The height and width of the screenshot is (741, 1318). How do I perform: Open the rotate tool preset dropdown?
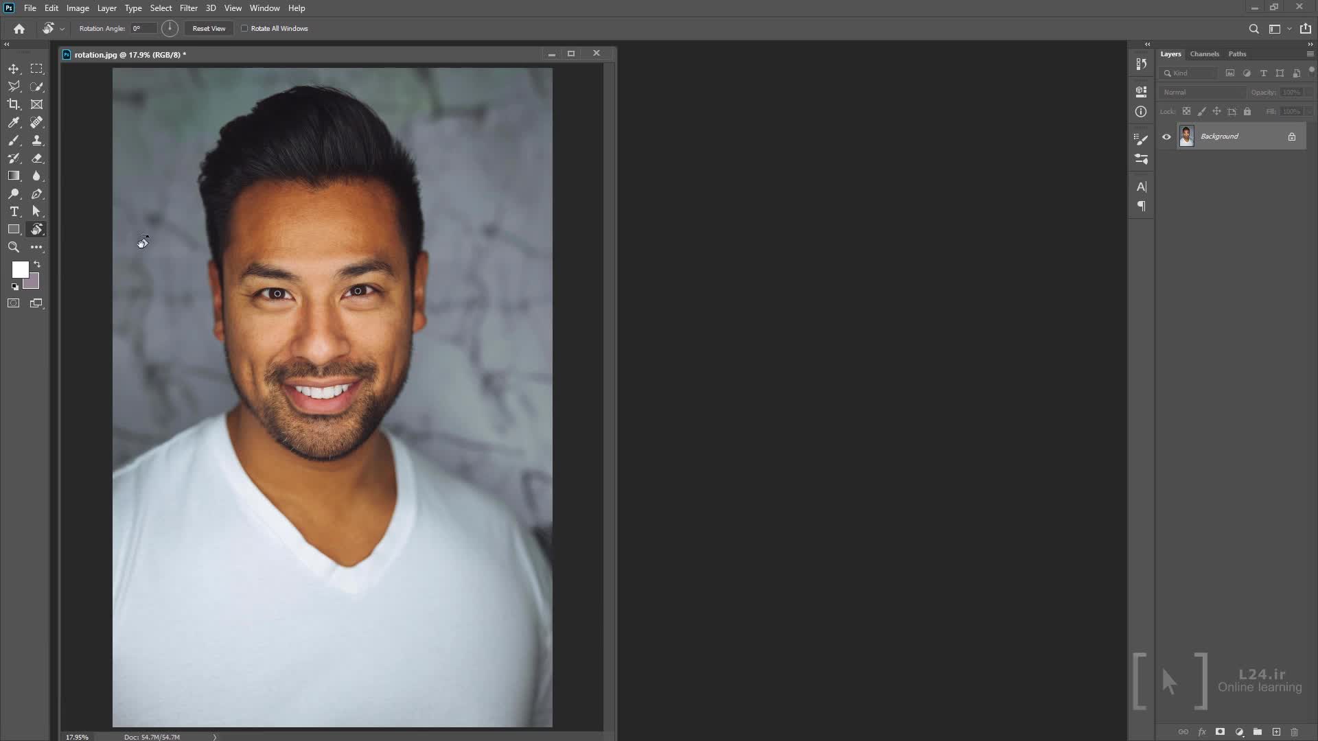tap(62, 29)
